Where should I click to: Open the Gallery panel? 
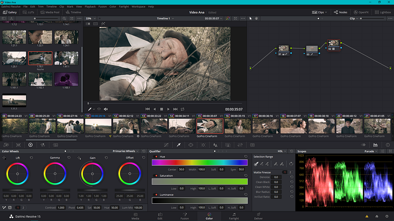(x=10, y=12)
